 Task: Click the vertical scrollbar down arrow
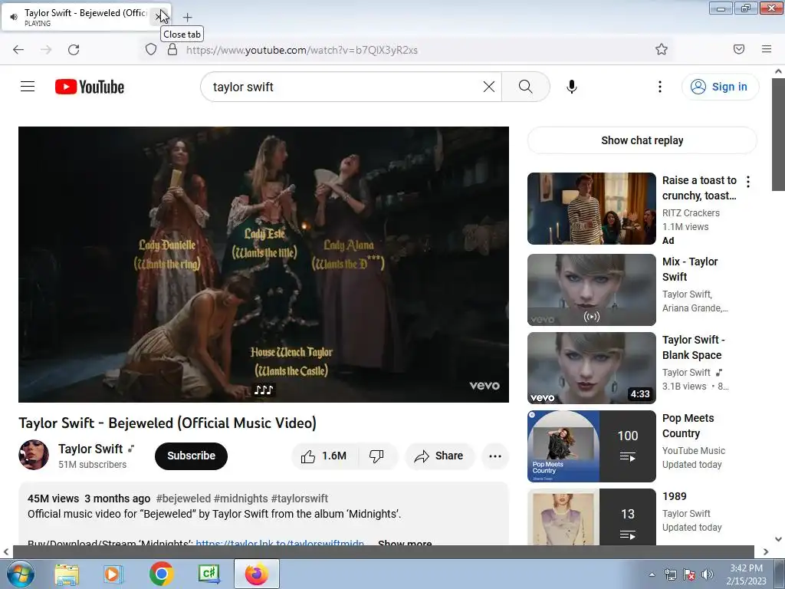(778, 539)
